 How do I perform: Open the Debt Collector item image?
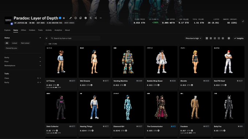(61, 107)
